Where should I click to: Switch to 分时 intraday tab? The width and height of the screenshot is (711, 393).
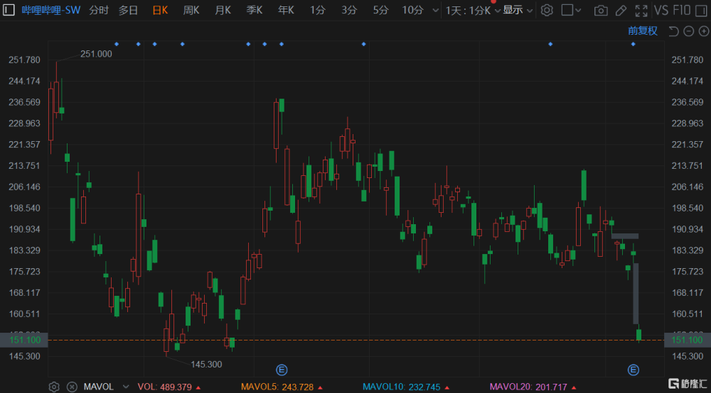[x=99, y=10]
